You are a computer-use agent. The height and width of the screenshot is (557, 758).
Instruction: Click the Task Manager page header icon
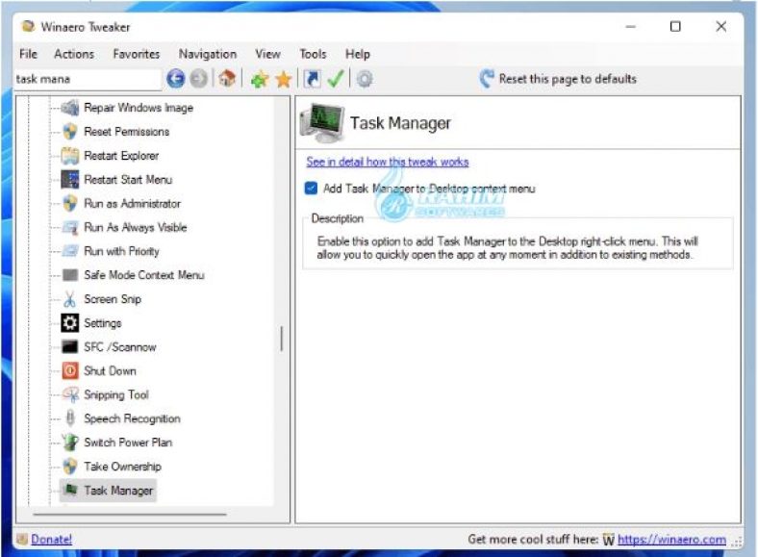pyautogui.click(x=322, y=123)
